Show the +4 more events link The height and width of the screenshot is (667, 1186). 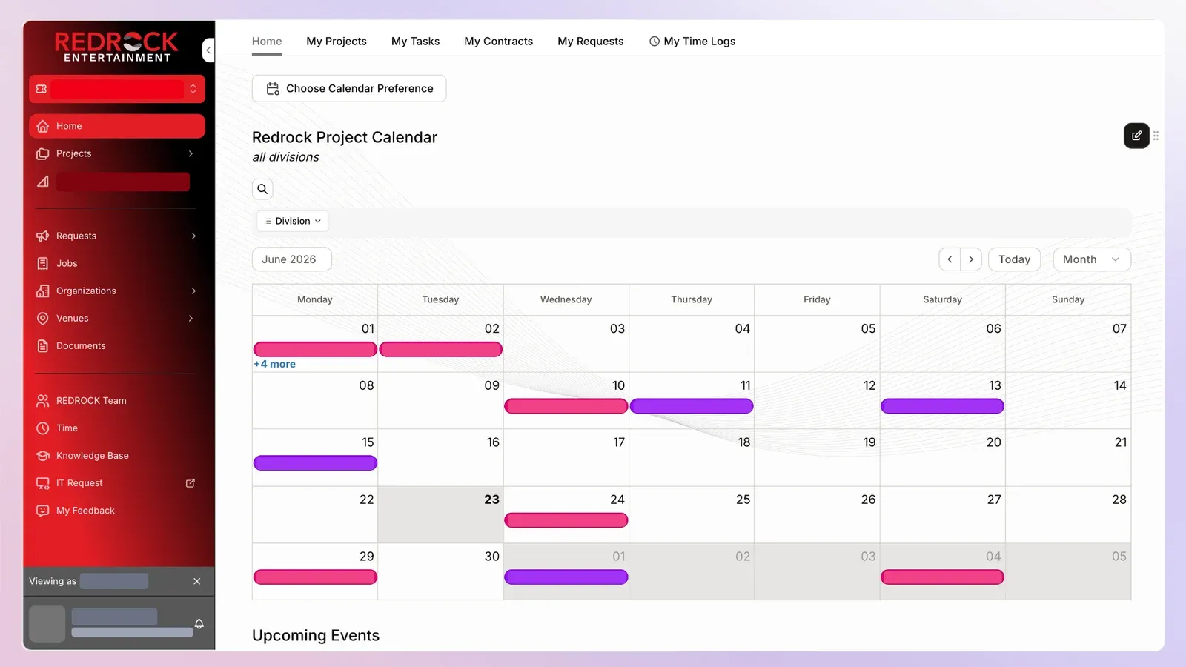274,364
